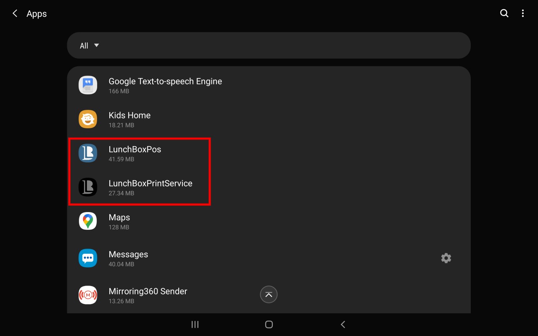Select the 41.59 MB size text
Screen dimensions: 538x336
(121, 159)
